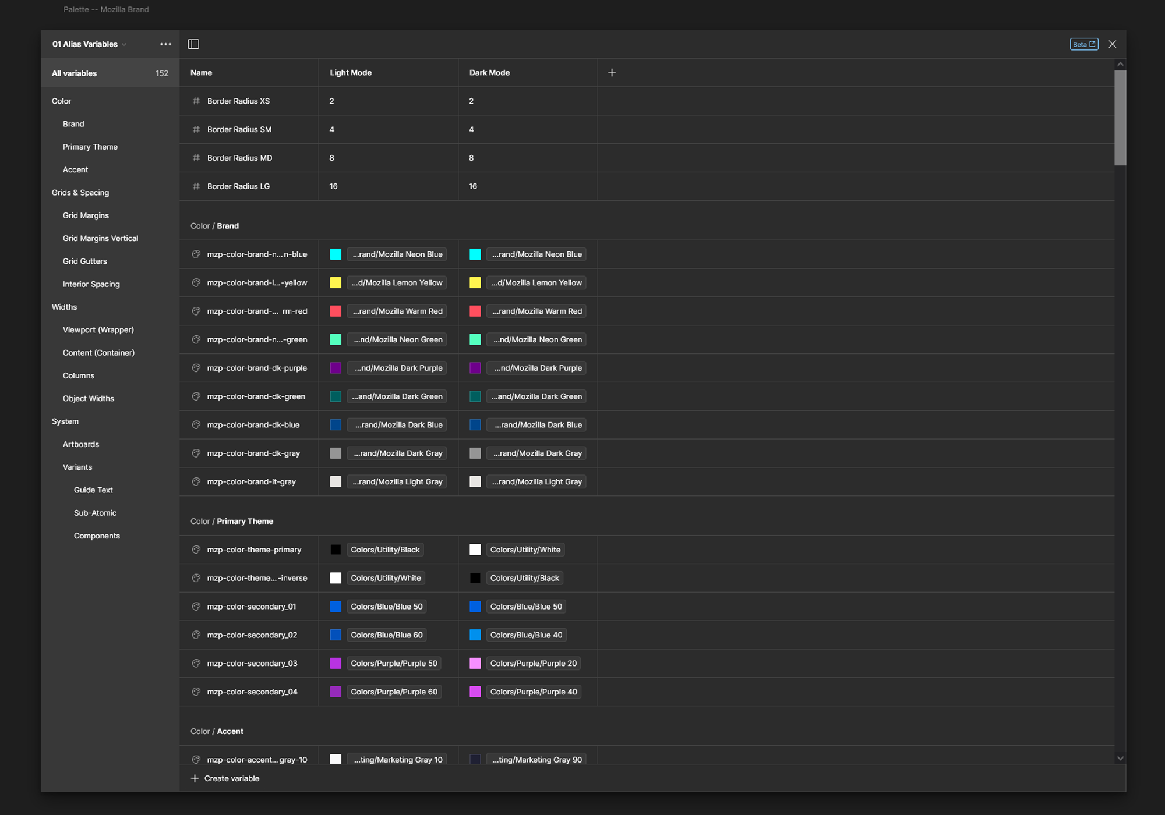1165x815 pixels.
Task: Click the Create variable button
Action: point(225,779)
